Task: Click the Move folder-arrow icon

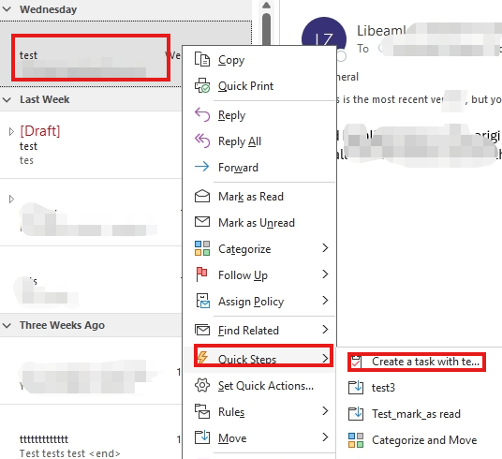Action: pyautogui.click(x=202, y=437)
